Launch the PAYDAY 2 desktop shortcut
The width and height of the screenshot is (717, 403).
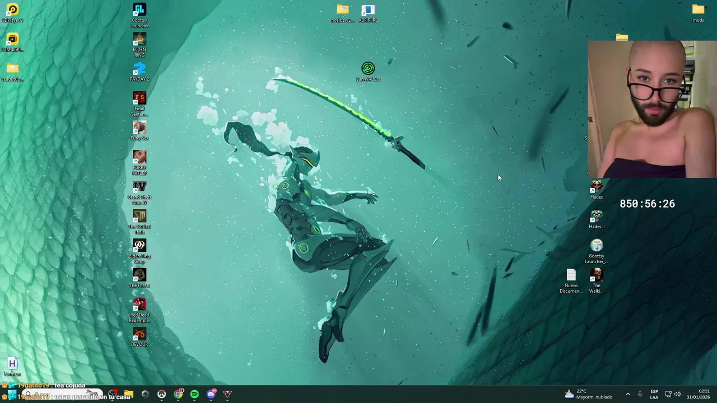pos(139,72)
